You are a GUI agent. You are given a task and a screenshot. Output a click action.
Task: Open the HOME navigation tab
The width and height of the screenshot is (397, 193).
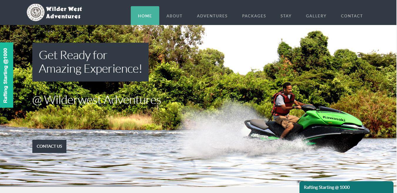(145, 16)
